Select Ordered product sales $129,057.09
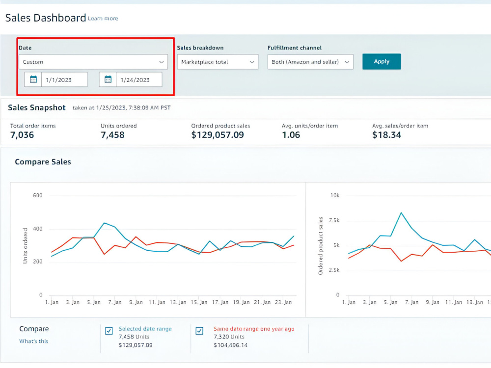The height and width of the screenshot is (368, 491). coord(218,135)
